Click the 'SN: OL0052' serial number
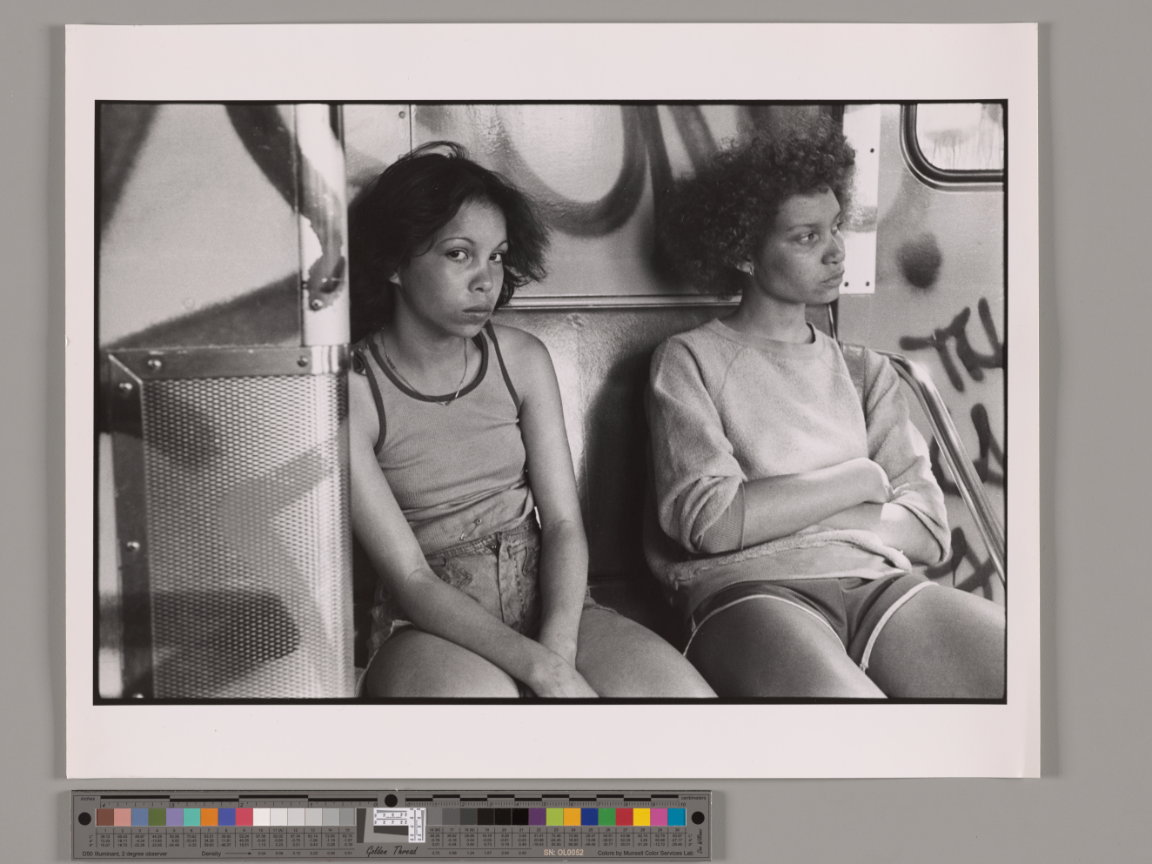The height and width of the screenshot is (864, 1152). [564, 853]
